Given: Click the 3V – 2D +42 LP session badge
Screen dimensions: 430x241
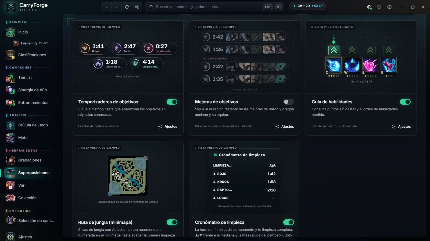Looking at the screenshot, I should click(x=307, y=6).
